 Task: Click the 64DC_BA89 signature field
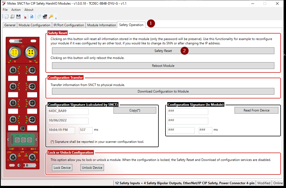[68, 111]
